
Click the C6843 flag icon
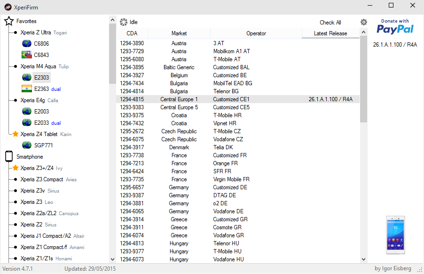point(27,55)
